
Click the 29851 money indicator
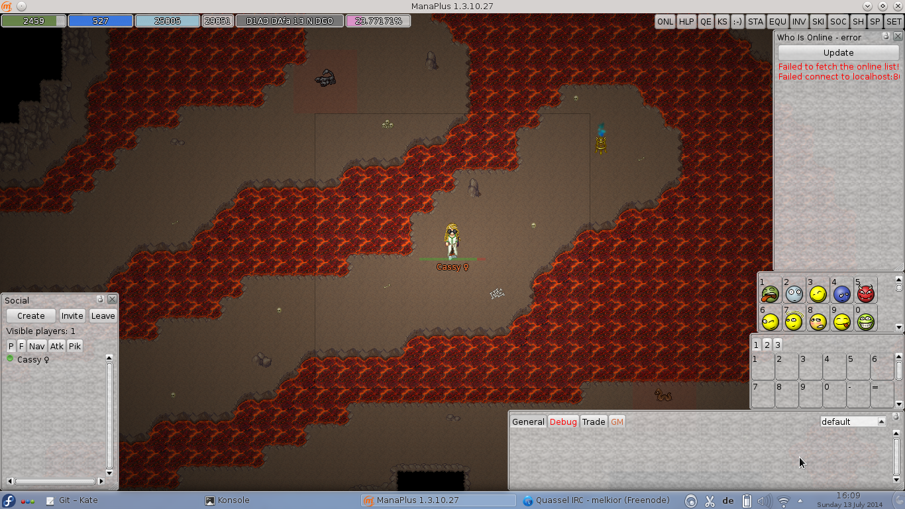click(217, 21)
